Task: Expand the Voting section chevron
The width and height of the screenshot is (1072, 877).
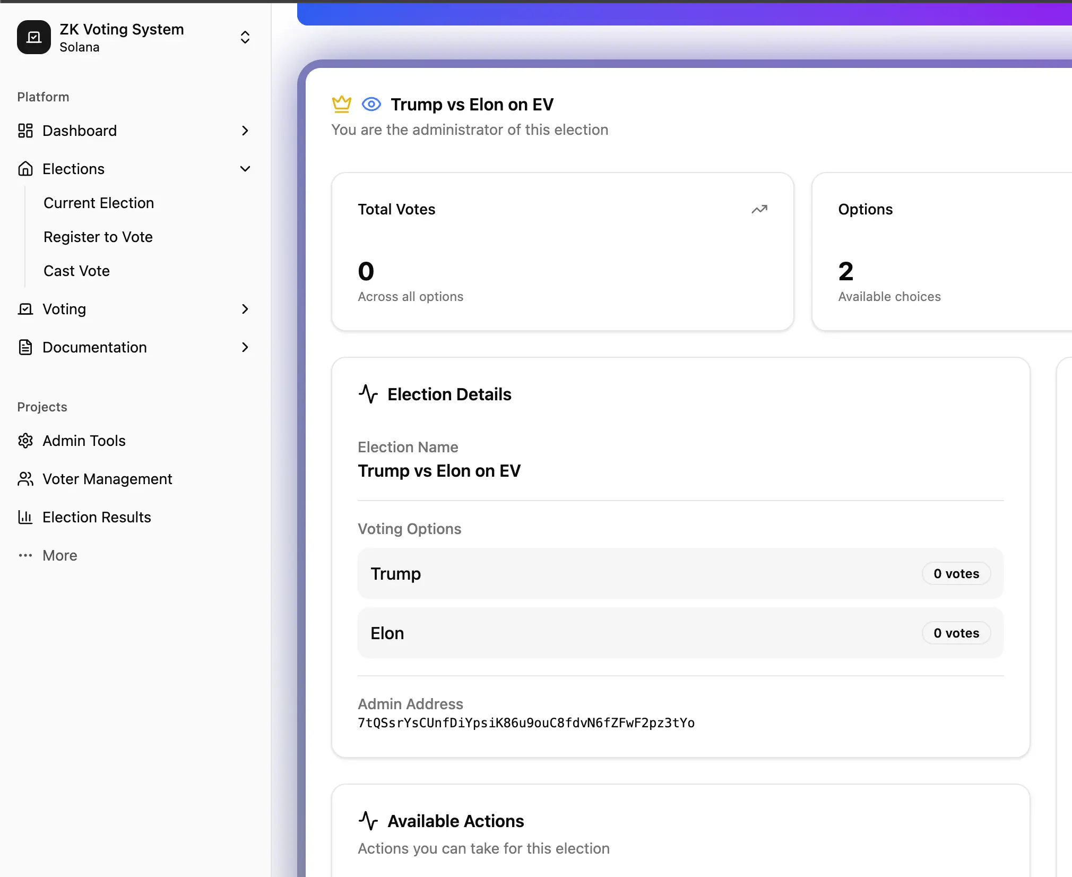Action: pos(245,309)
